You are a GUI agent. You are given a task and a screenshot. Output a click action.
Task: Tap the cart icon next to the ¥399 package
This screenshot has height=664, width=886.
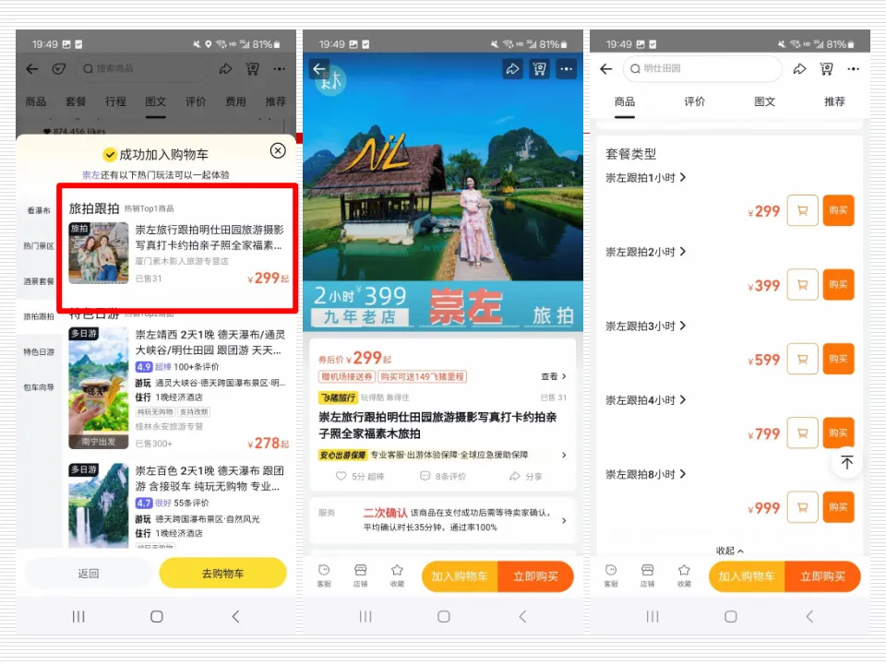(802, 285)
